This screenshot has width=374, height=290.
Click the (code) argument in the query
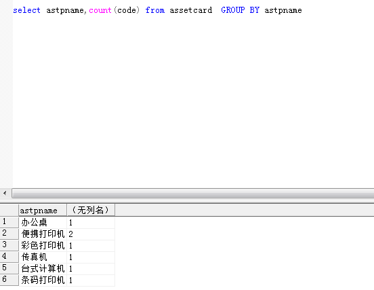[x=127, y=10]
